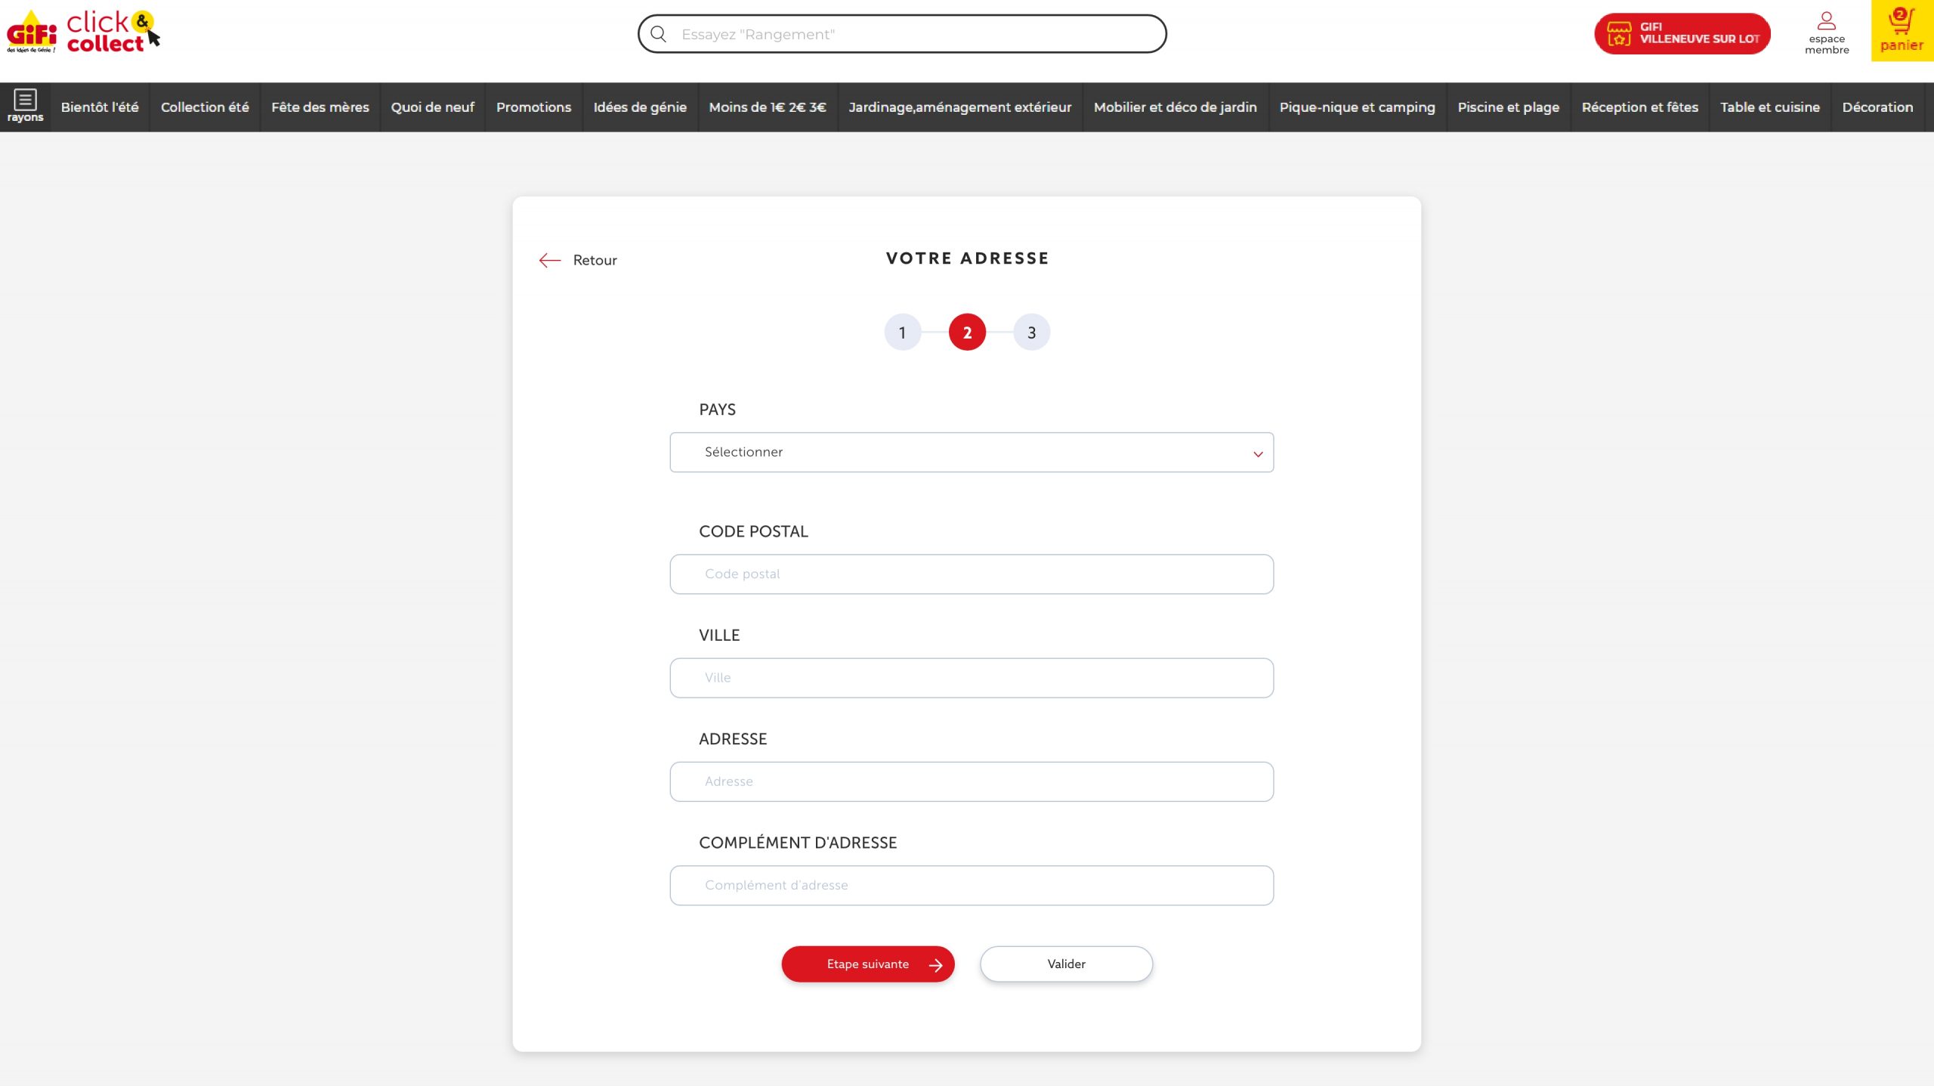Open the Décoration category
The width and height of the screenshot is (1934, 1086).
click(1877, 107)
